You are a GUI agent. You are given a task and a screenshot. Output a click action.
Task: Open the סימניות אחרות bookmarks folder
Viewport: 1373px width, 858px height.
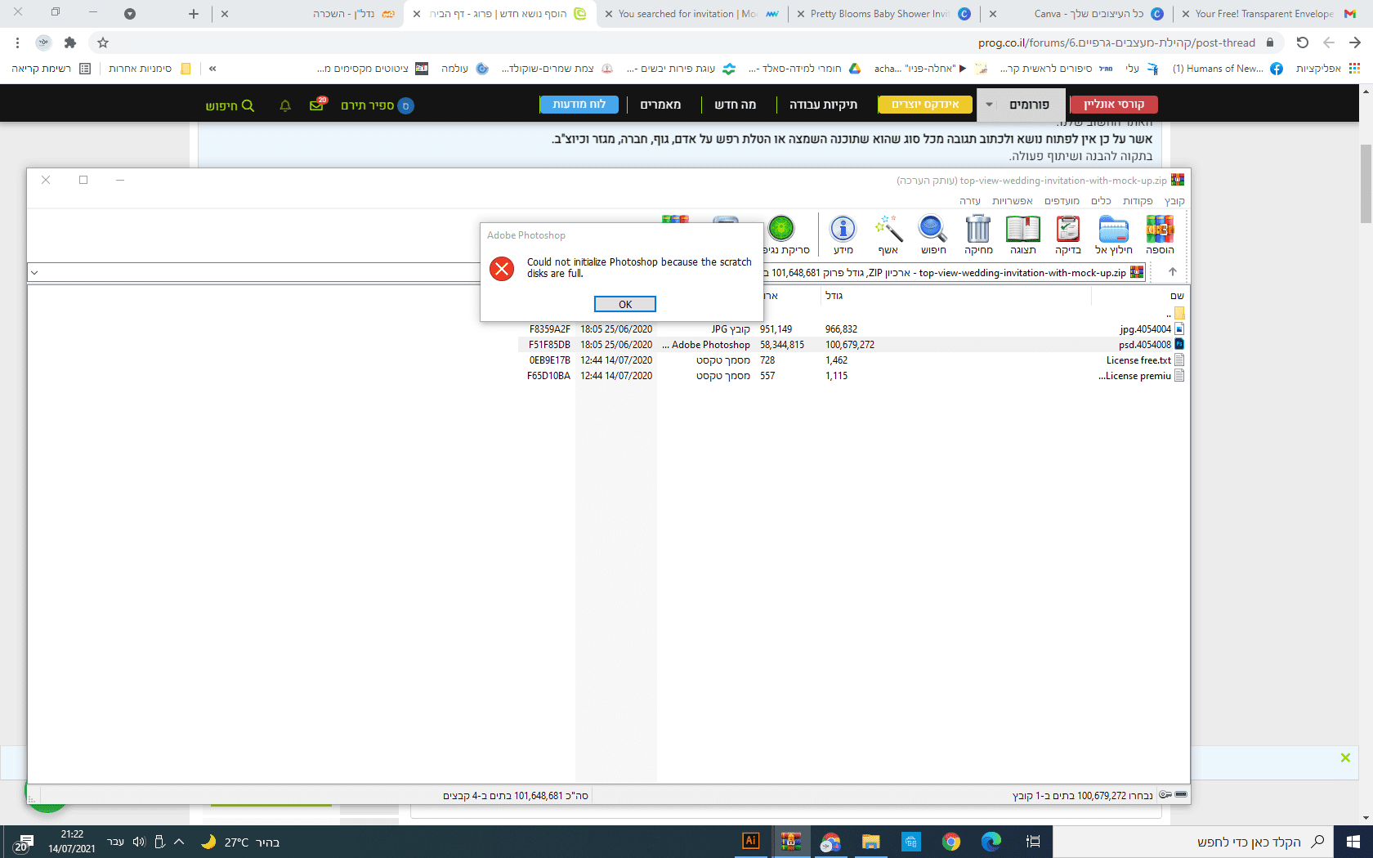(x=149, y=69)
